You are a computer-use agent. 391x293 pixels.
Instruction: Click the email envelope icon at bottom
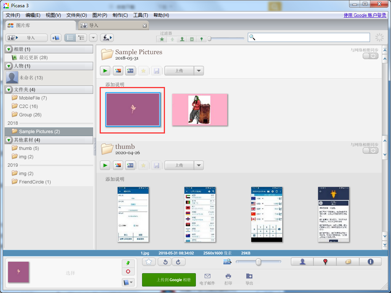207,279
